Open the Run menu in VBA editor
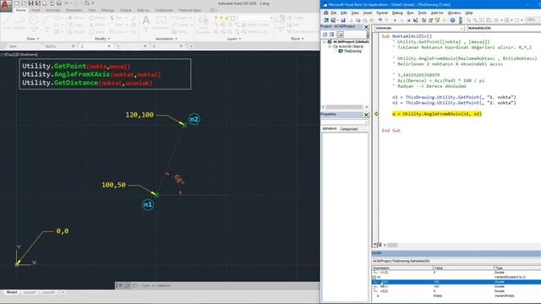Image resolution: width=541 pixels, height=304 pixels. (x=410, y=13)
